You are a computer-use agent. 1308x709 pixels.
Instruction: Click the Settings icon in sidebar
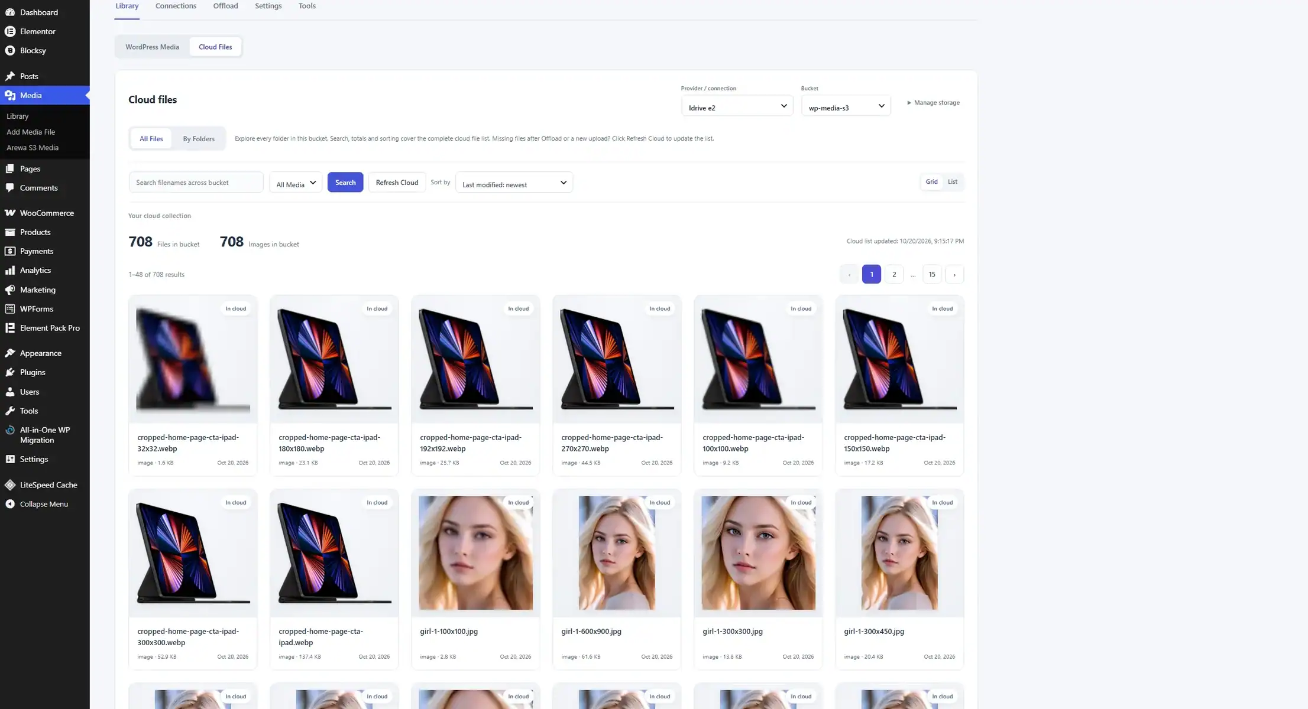[10, 459]
